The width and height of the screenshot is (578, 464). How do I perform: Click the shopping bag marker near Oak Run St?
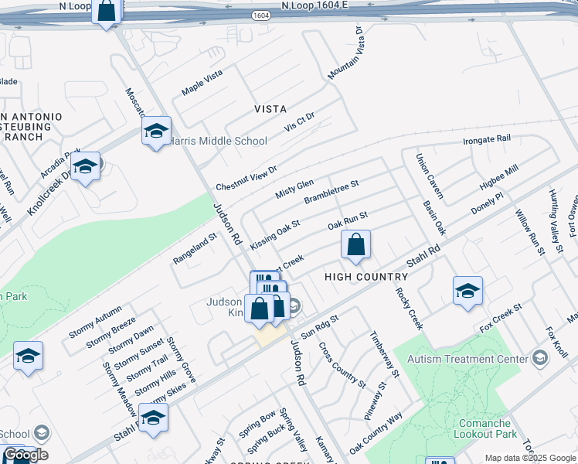tap(355, 245)
